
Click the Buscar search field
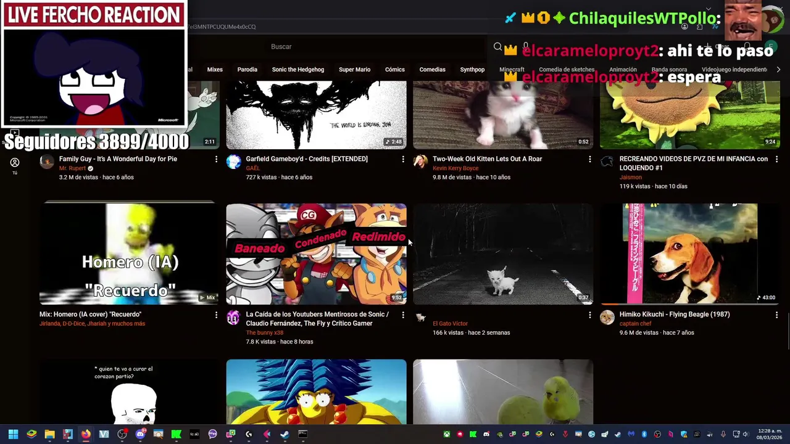[x=376, y=47]
